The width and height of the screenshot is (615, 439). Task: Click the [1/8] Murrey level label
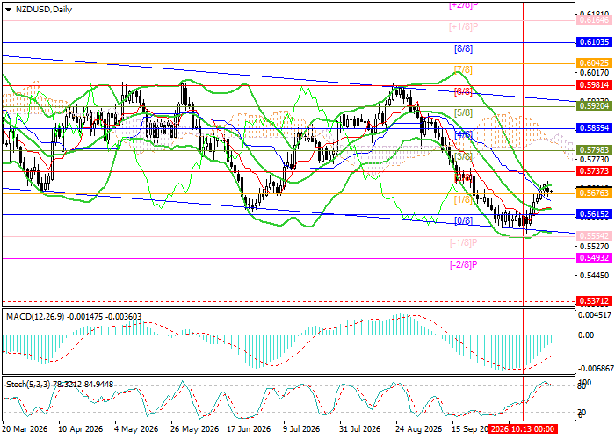(x=463, y=200)
